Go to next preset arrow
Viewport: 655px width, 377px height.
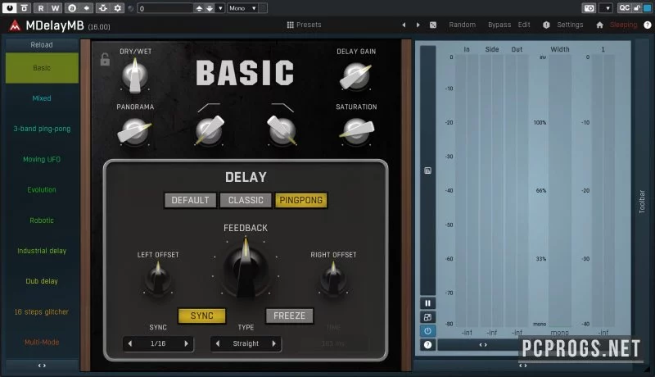tap(418, 25)
